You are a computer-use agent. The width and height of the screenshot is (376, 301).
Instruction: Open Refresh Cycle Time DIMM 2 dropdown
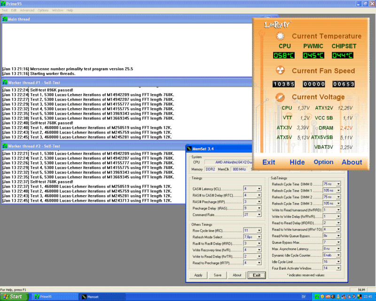[338, 197]
